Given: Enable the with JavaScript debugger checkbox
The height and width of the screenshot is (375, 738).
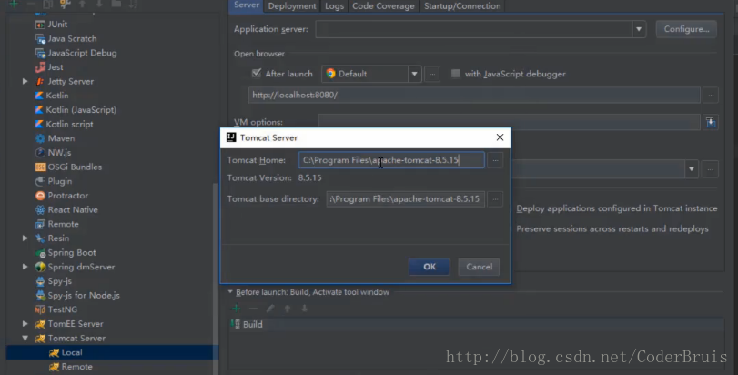Looking at the screenshot, I should 456,74.
